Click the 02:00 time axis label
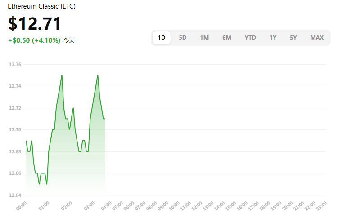The image size is (338, 213). 67,206
